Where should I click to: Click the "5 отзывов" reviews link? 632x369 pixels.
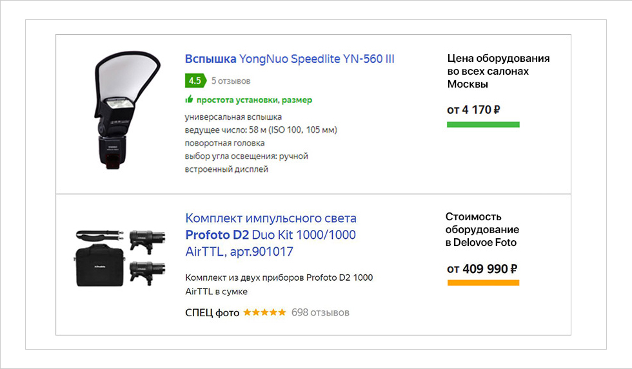coord(231,81)
